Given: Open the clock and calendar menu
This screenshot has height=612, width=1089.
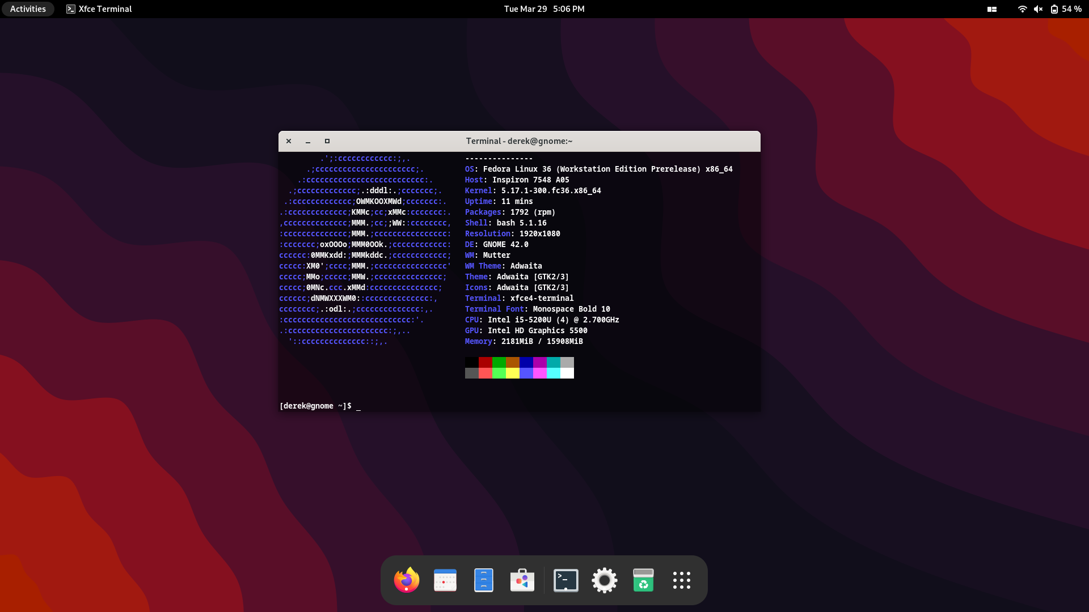Looking at the screenshot, I should click(544, 9).
